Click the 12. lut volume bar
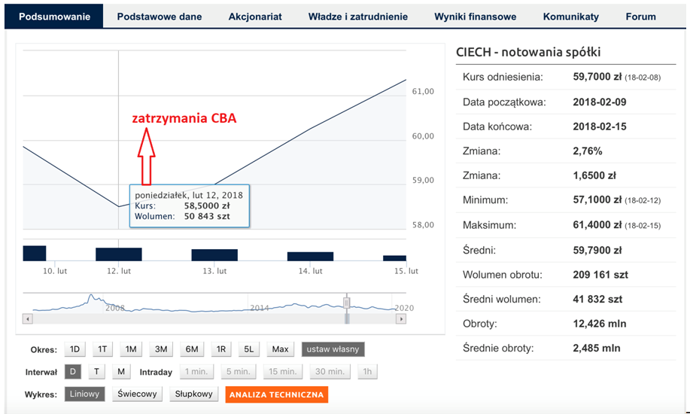Screen dimensions: 690x414 [x=119, y=254]
